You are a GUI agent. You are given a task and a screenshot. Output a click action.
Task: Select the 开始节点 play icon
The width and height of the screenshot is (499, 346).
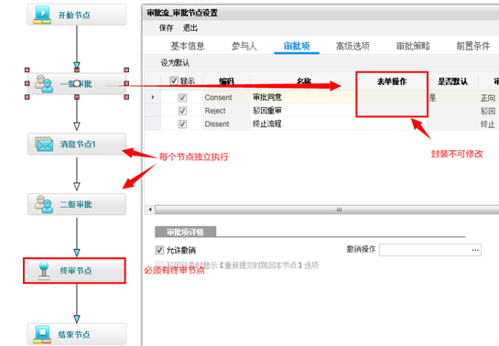pyautogui.click(x=42, y=15)
